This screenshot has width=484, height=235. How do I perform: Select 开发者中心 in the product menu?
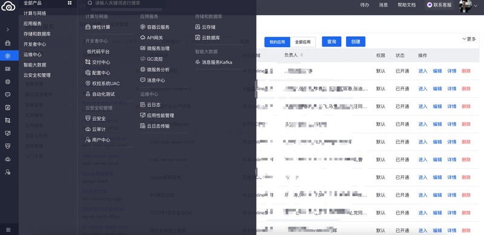tap(35, 45)
